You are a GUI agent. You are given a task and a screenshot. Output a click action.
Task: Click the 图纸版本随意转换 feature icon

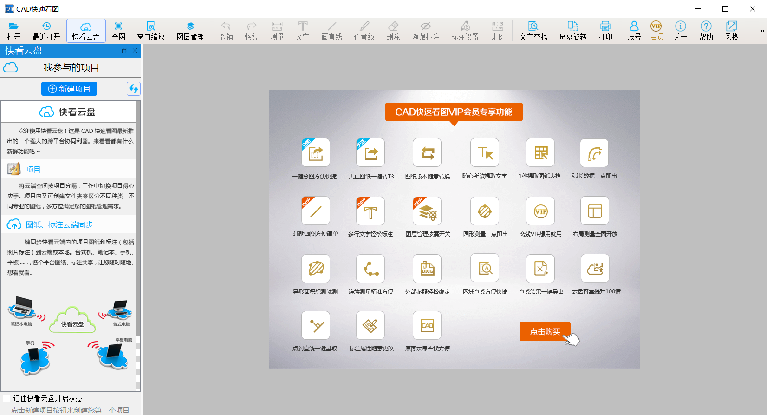427,152
